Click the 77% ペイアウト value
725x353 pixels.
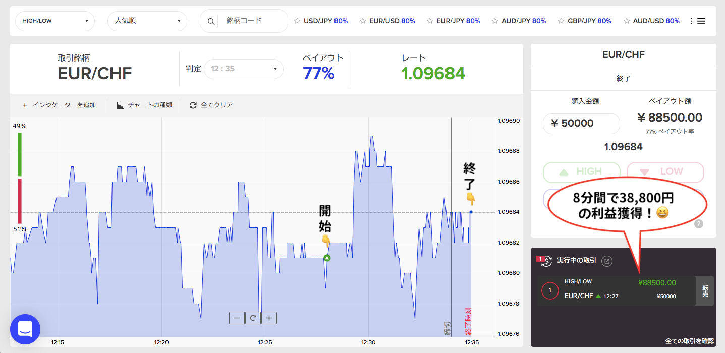click(x=319, y=73)
